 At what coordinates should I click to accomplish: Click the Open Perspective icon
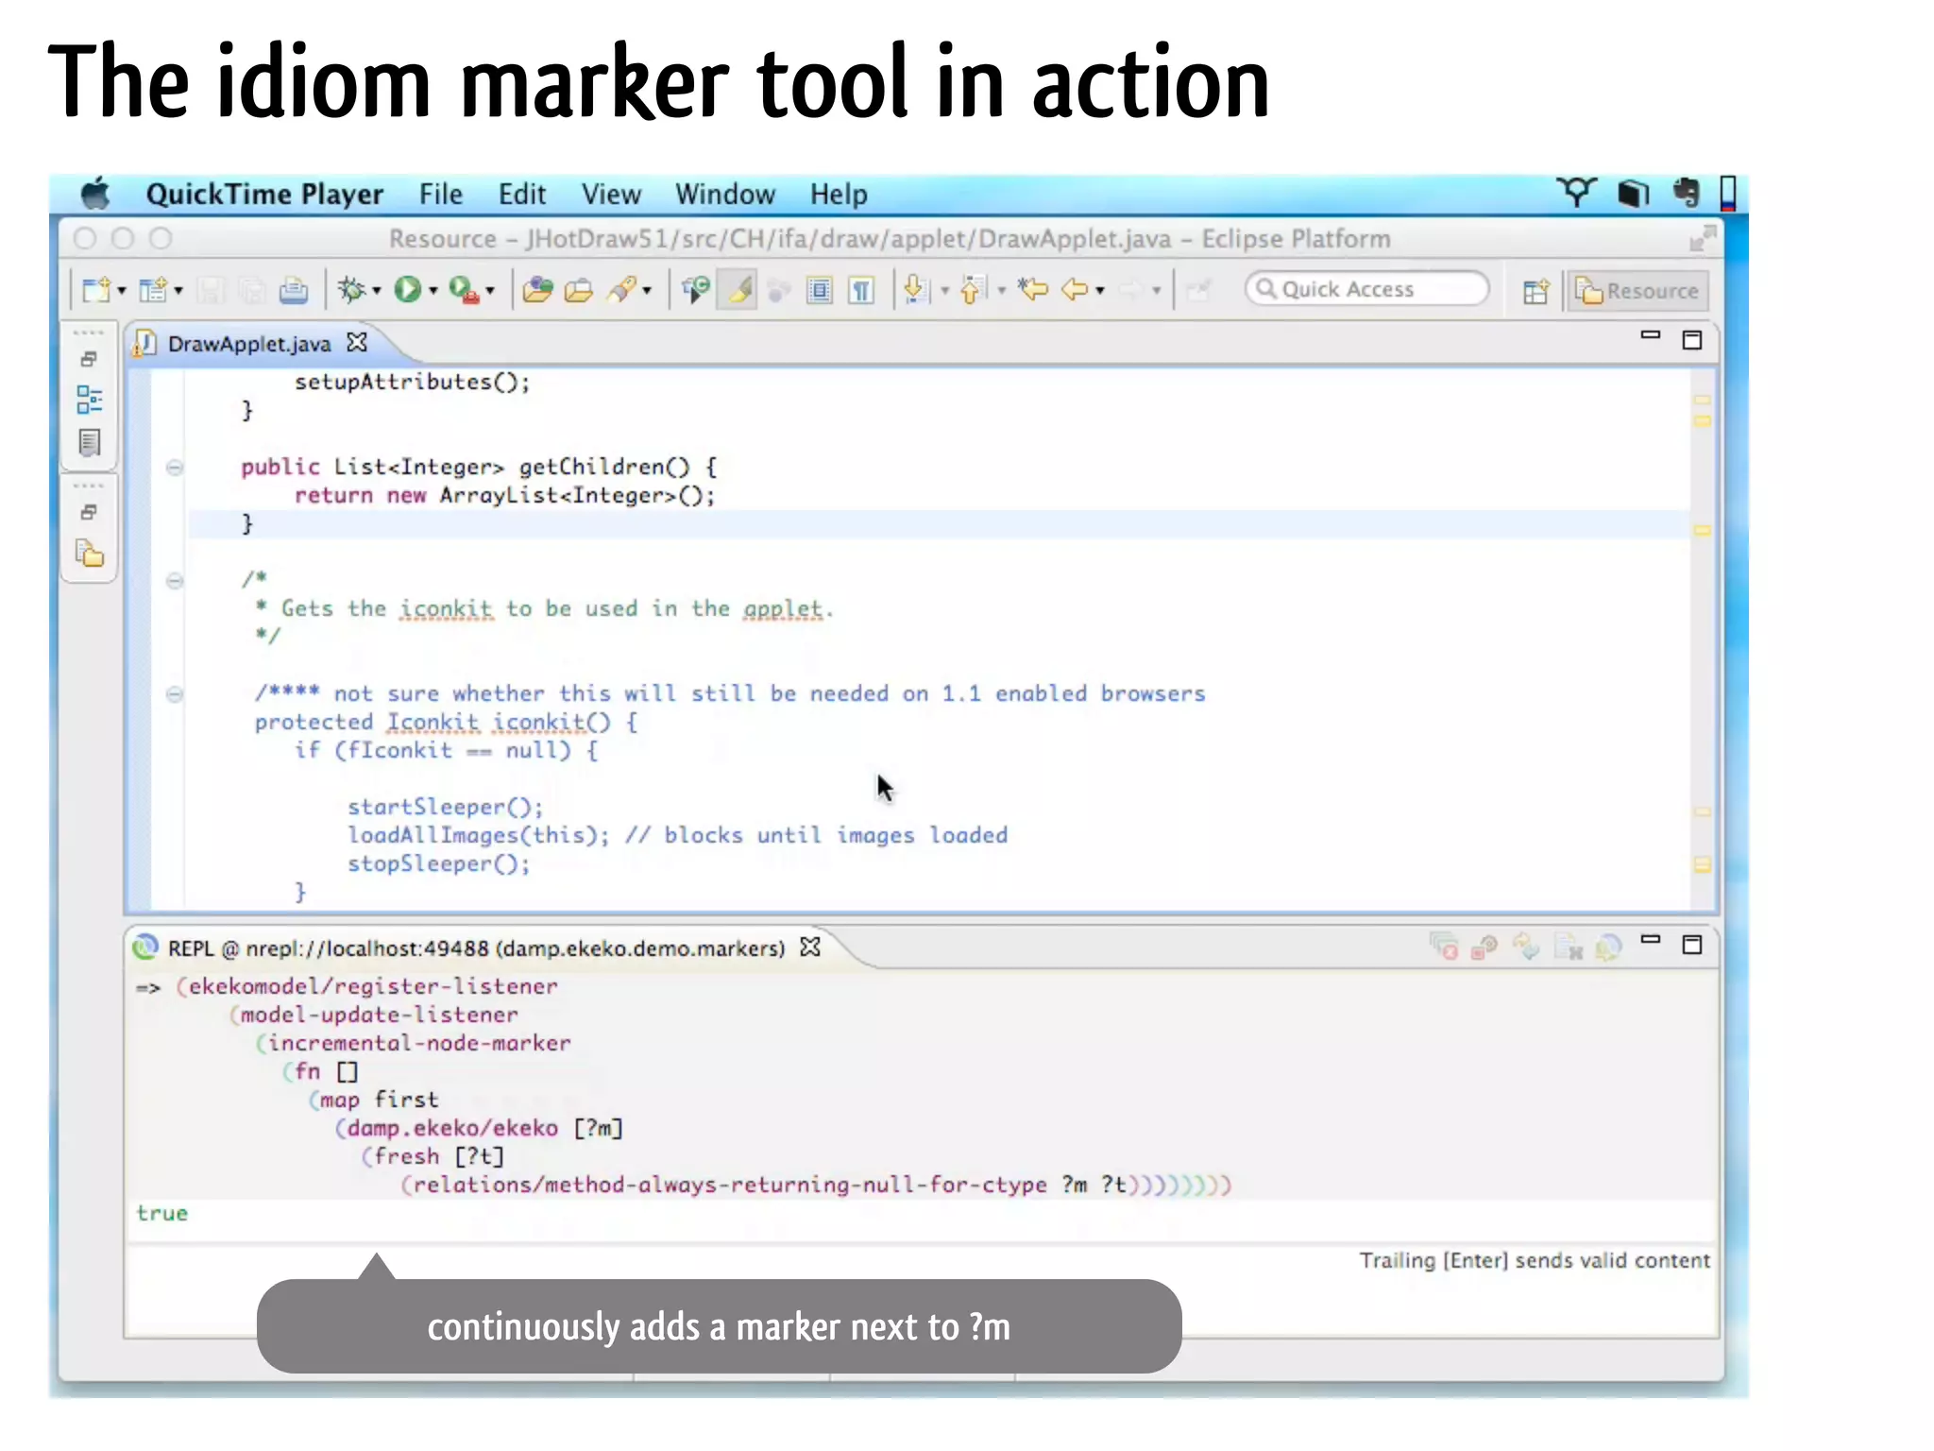1536,291
